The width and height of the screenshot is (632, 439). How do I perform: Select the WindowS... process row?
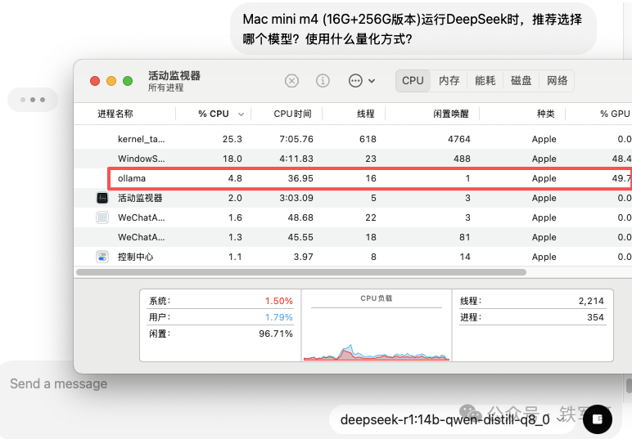tap(353, 159)
